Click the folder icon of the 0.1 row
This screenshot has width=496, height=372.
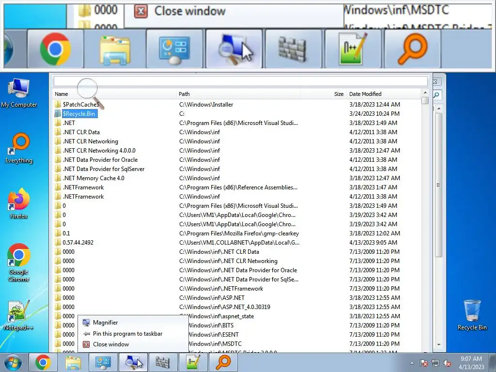58,233
